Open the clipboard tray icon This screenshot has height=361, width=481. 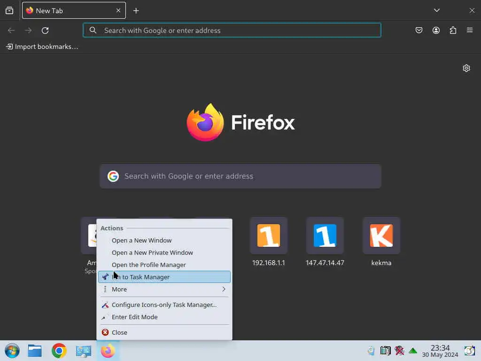pos(385,351)
